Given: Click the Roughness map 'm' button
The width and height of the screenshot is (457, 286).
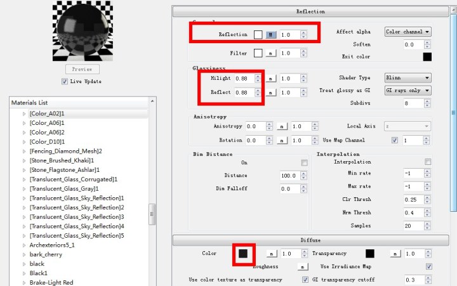Looking at the screenshot, I should click(x=303, y=266).
